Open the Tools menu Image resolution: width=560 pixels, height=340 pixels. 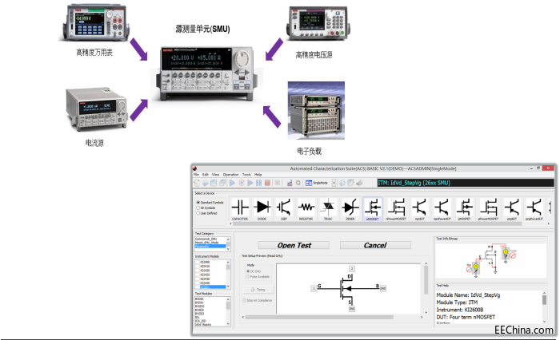pos(246,174)
